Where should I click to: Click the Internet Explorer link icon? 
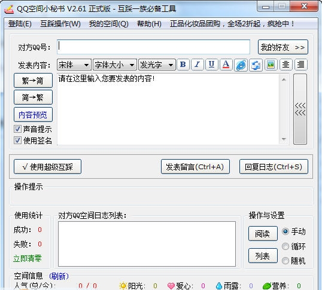[x=241, y=65]
